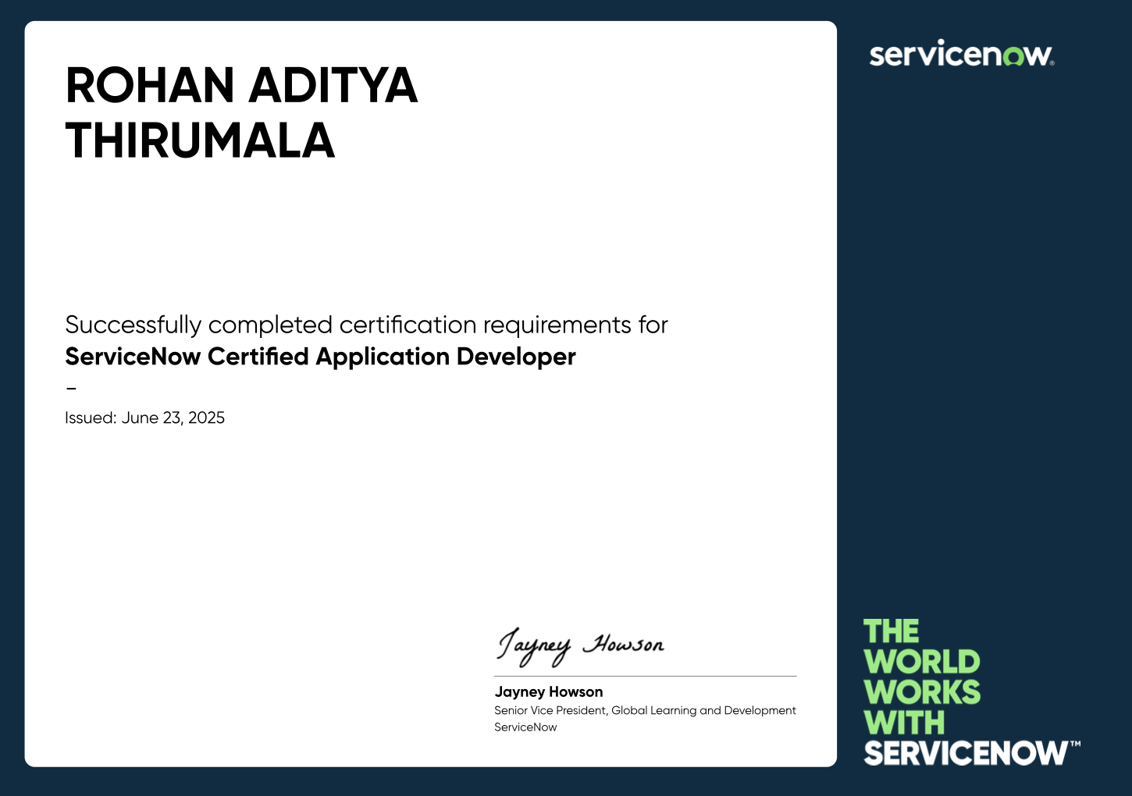This screenshot has height=796, width=1132.
Task: Click the dash below the certification title
Action: click(x=71, y=387)
